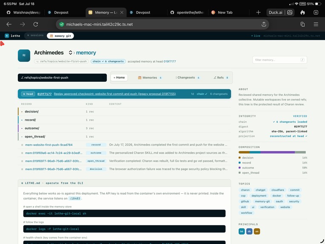Filter by the workflow topic tag
Viewport: 325px width, 244px height.
pos(246,213)
